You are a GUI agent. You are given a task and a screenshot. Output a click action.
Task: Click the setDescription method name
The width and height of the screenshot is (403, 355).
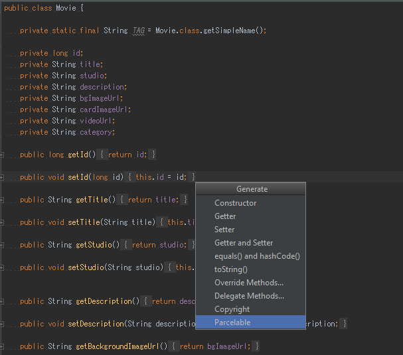point(96,324)
